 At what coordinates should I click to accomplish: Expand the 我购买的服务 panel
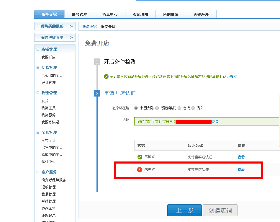(55, 26)
